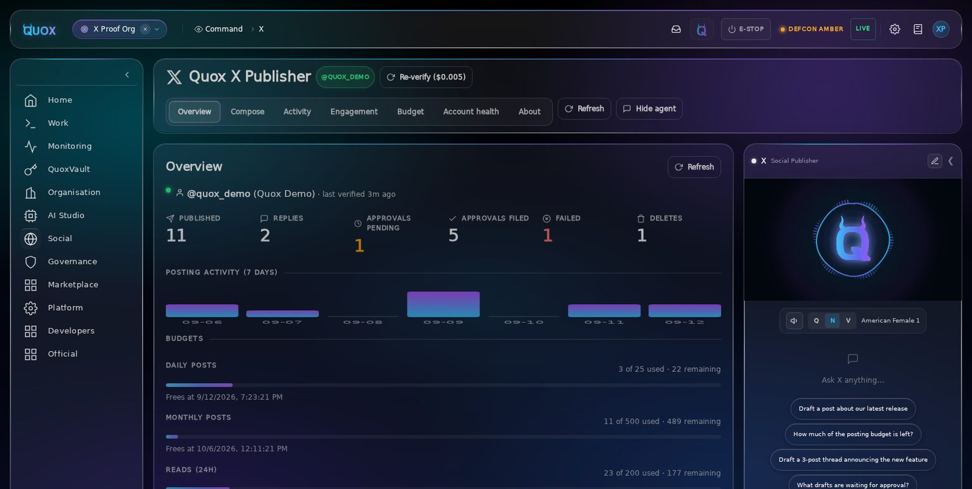Collapse the left sidebar chevron

click(127, 75)
